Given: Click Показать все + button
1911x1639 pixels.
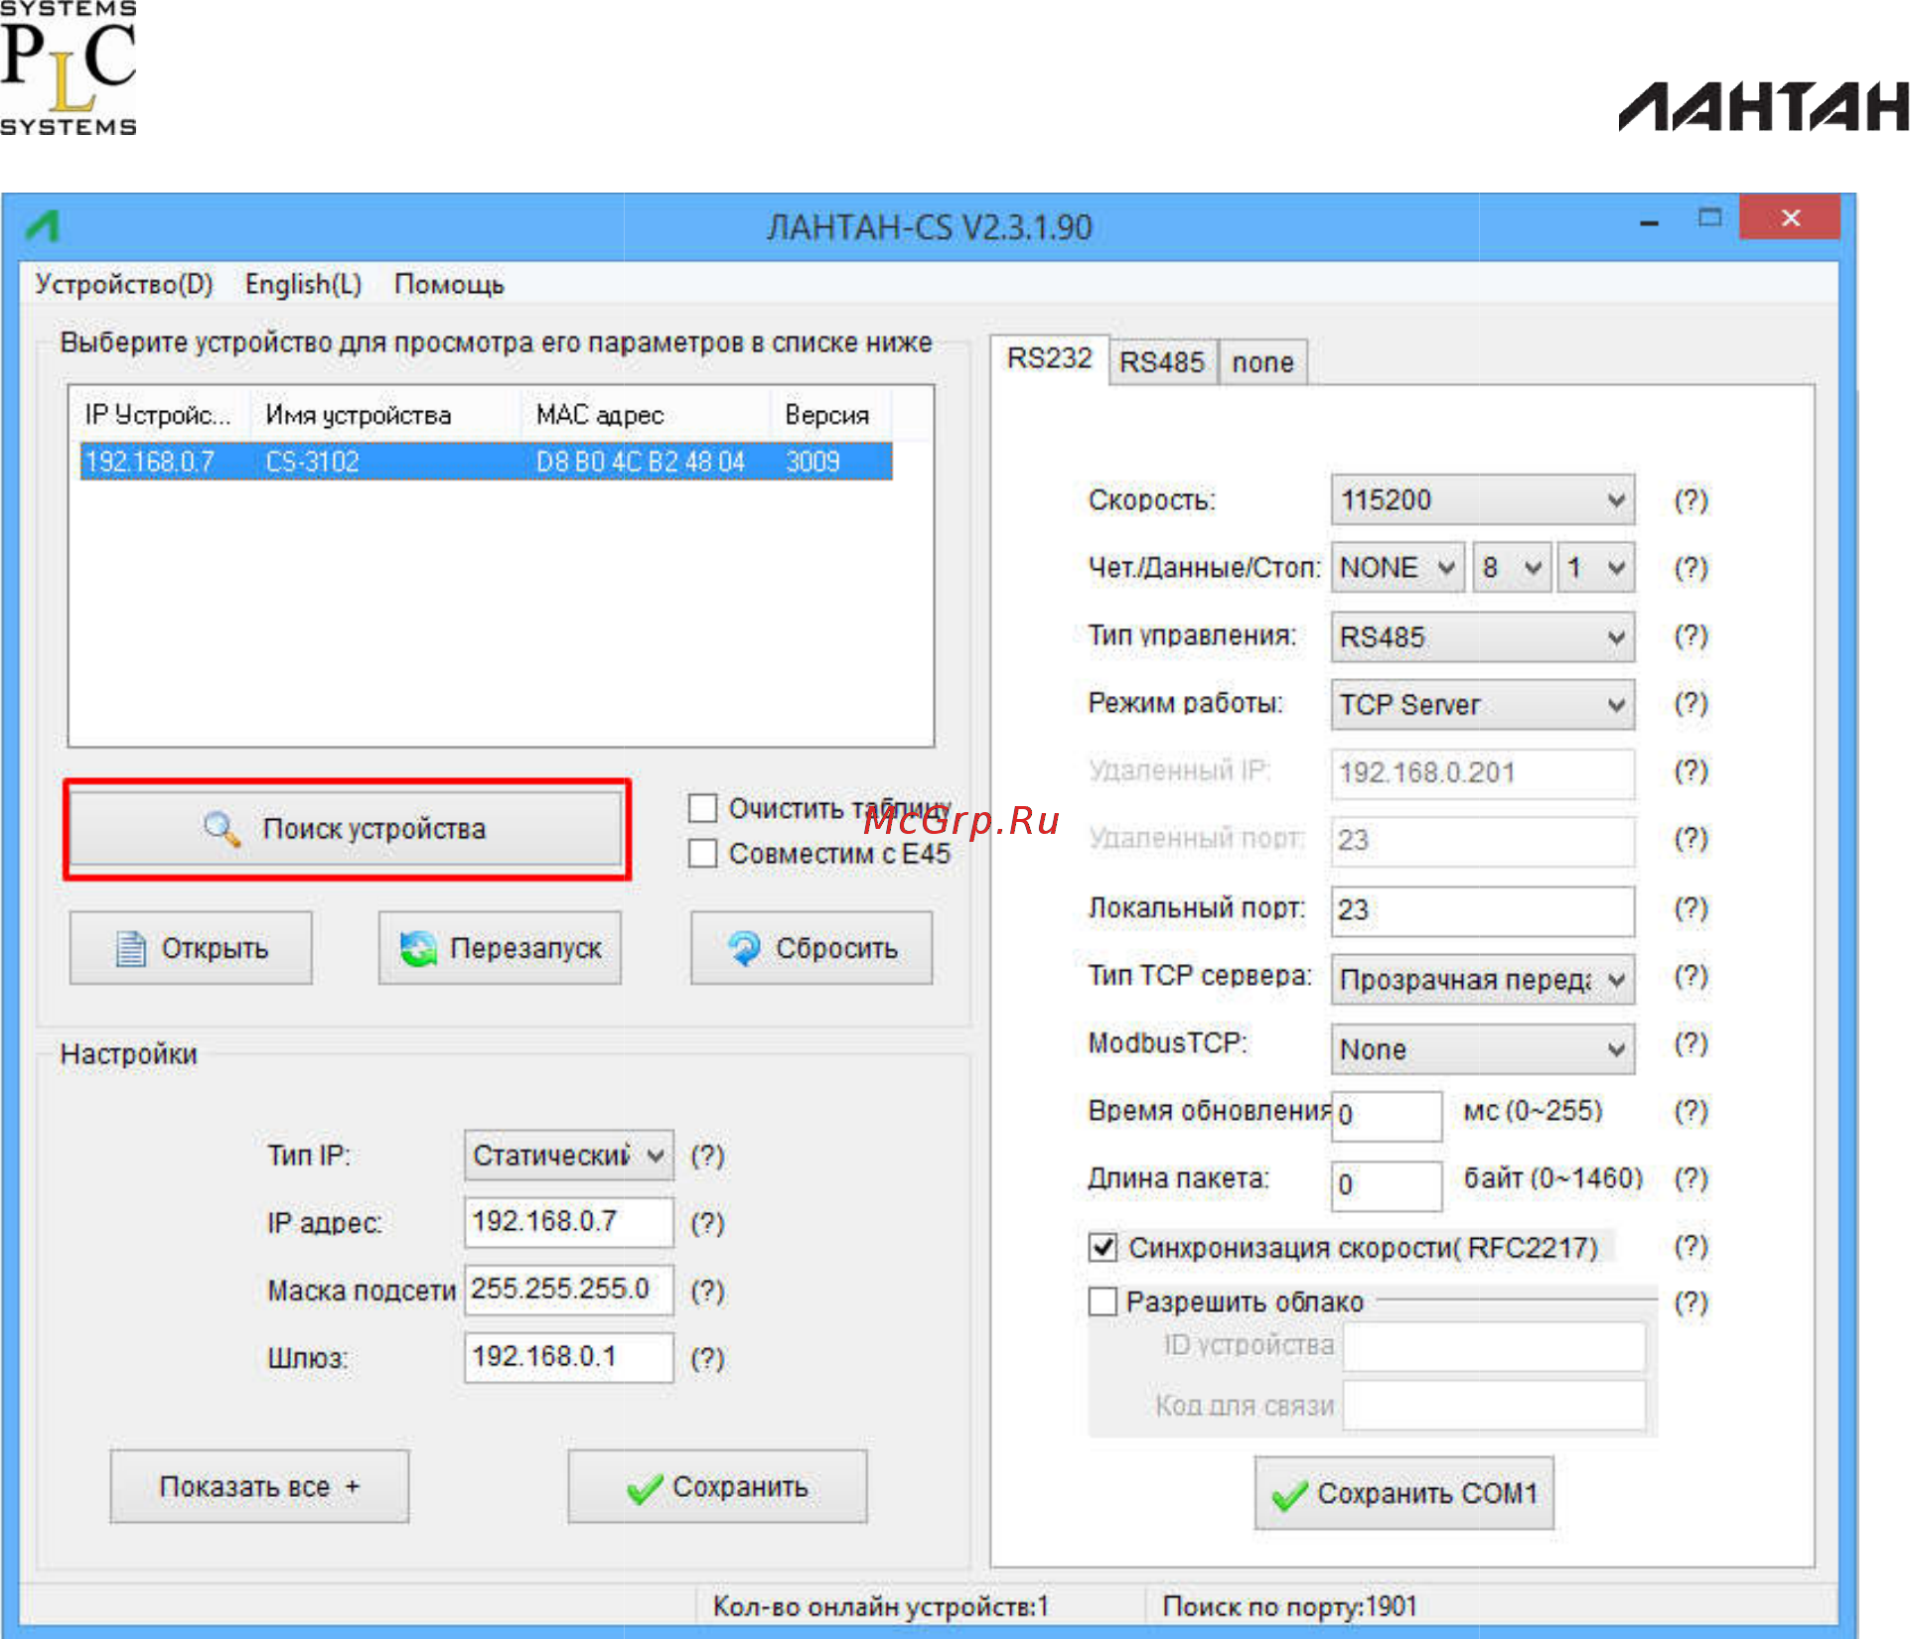Looking at the screenshot, I should point(259,1486).
